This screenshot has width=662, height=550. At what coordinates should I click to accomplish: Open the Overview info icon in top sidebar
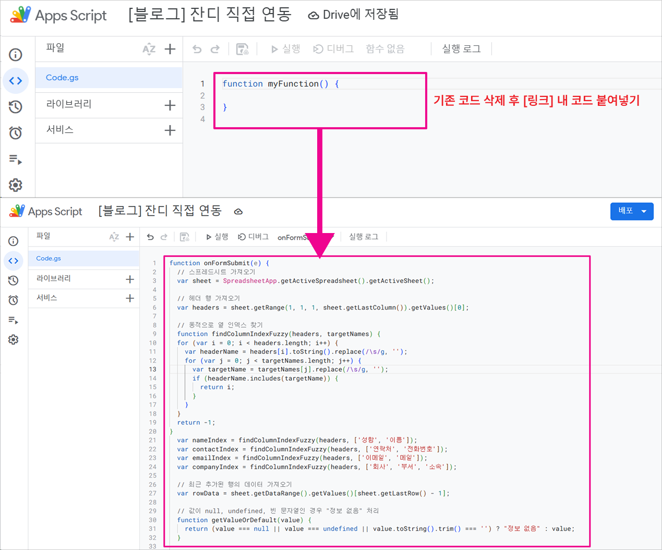pyautogui.click(x=16, y=55)
